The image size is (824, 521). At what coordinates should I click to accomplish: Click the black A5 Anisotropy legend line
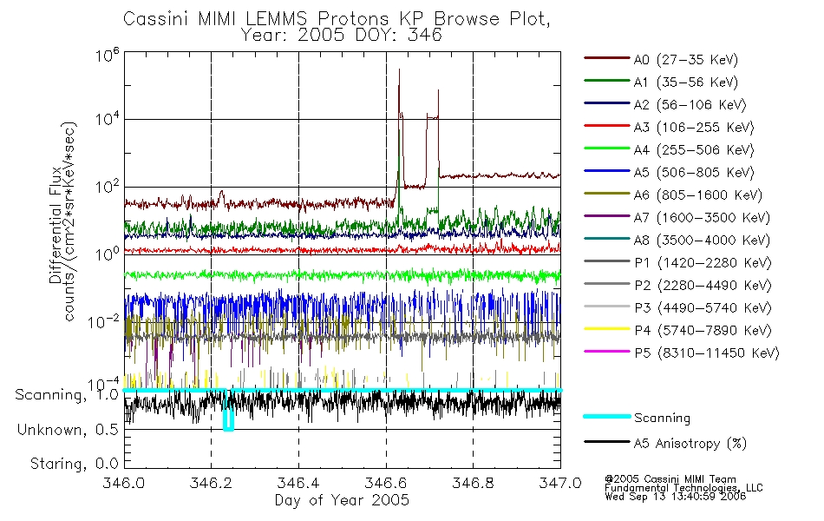coord(606,442)
